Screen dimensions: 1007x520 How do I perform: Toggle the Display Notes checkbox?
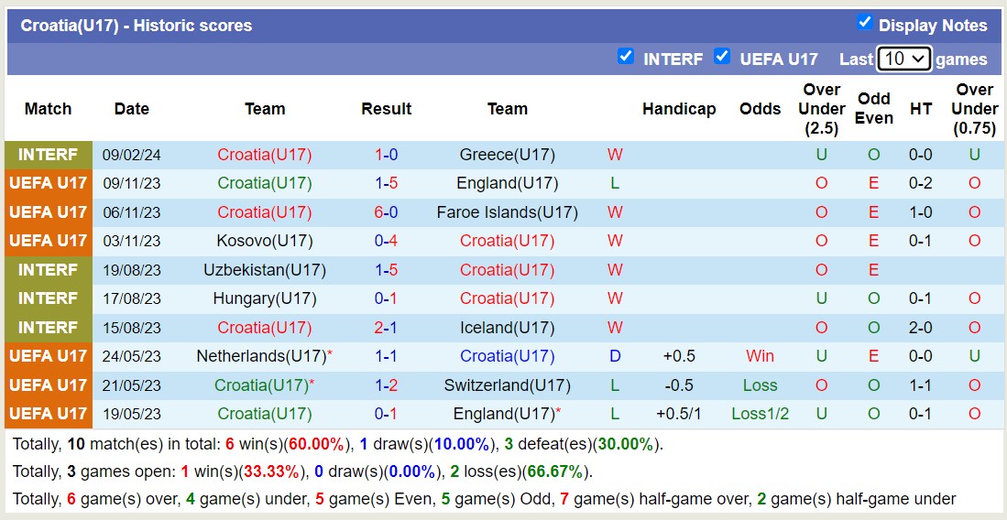pos(864,23)
